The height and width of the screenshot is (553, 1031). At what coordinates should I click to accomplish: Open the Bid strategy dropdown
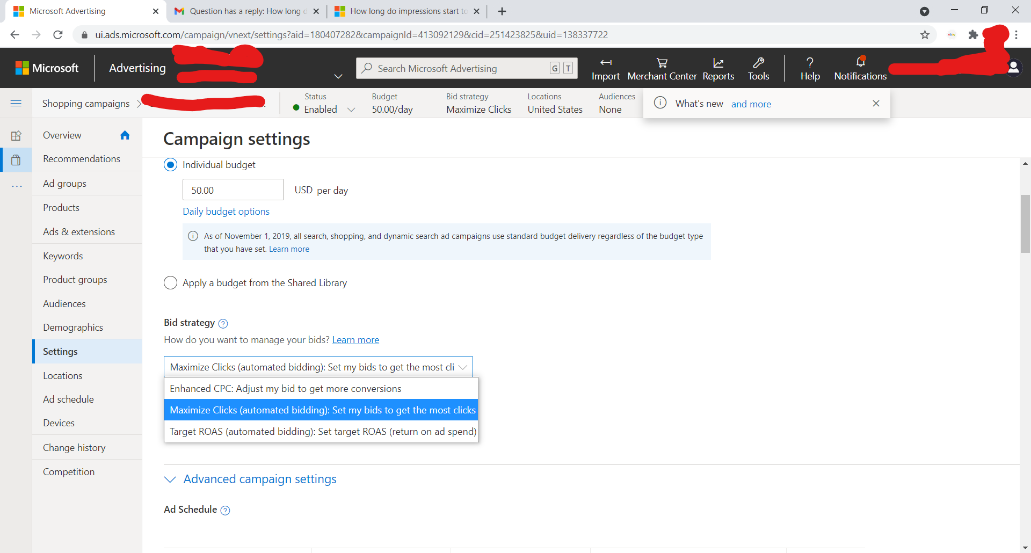click(x=318, y=367)
